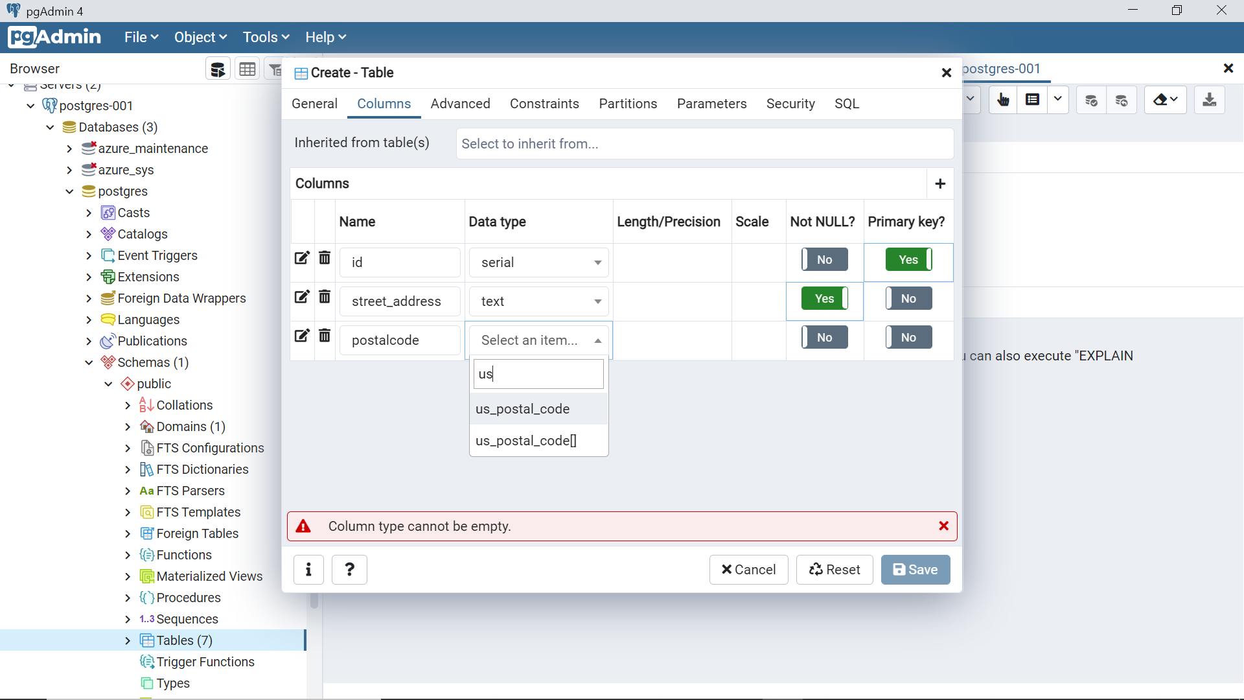1244x700 pixels.
Task: Click the Save button
Action: point(915,570)
